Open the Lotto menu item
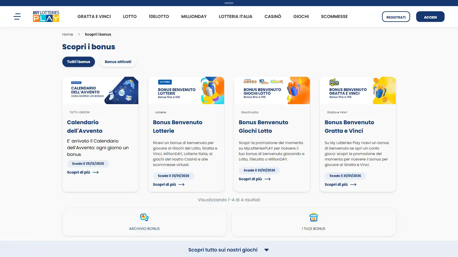458x257 pixels. click(130, 16)
